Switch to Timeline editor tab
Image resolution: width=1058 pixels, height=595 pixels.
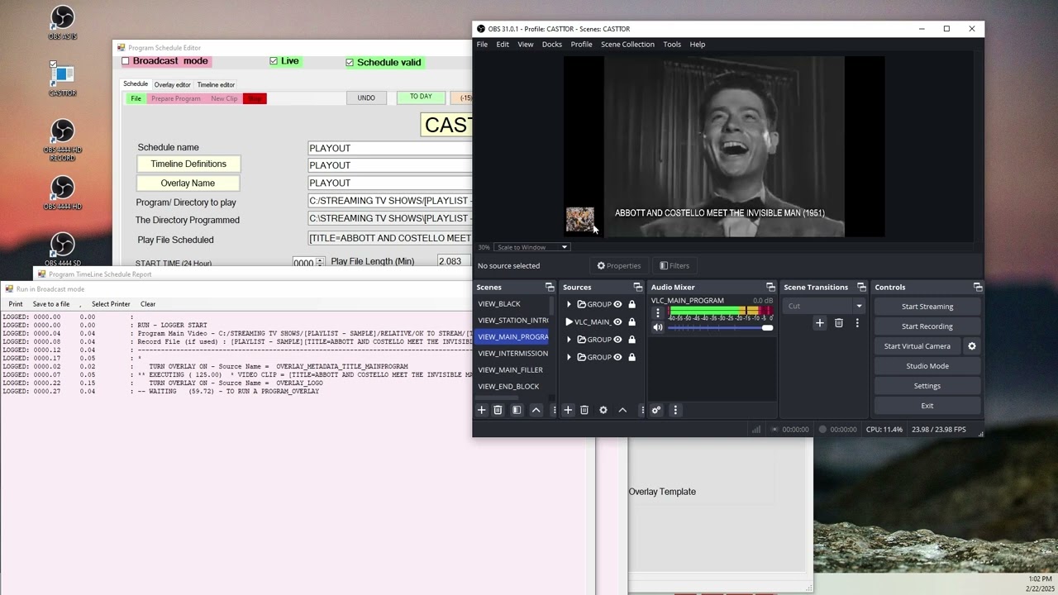tap(216, 84)
